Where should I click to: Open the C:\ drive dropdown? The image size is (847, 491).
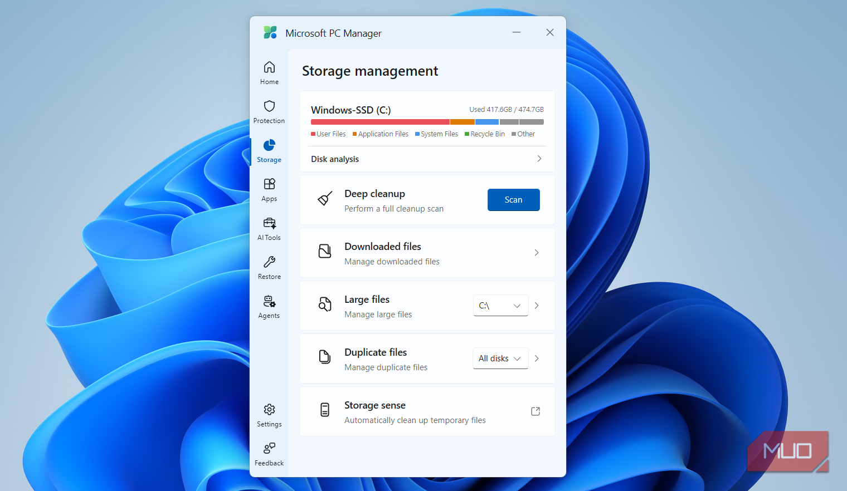[x=500, y=306]
